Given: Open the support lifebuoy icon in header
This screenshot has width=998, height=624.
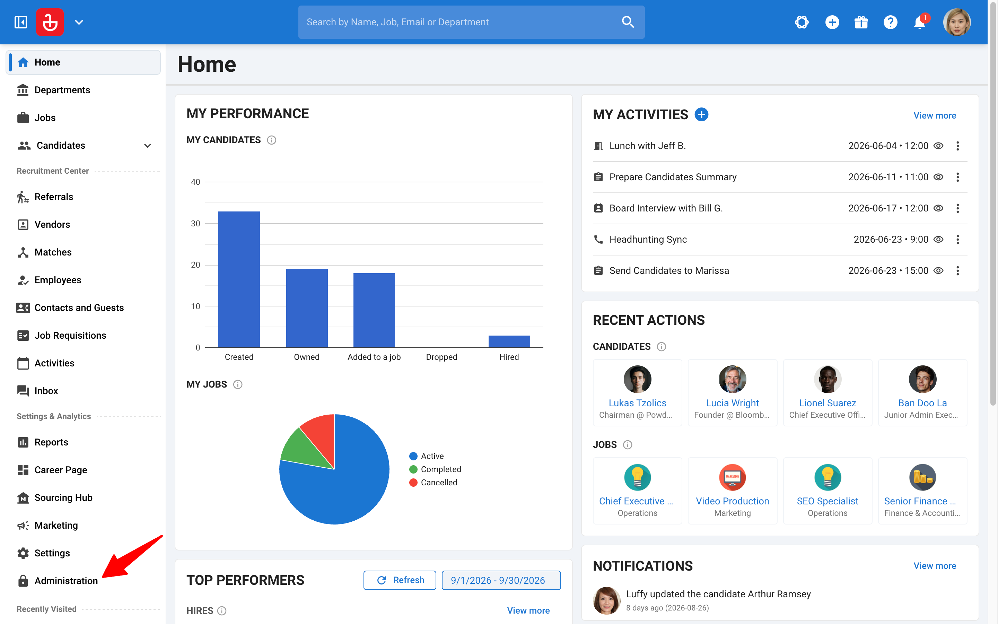Looking at the screenshot, I should pyautogui.click(x=801, y=22).
